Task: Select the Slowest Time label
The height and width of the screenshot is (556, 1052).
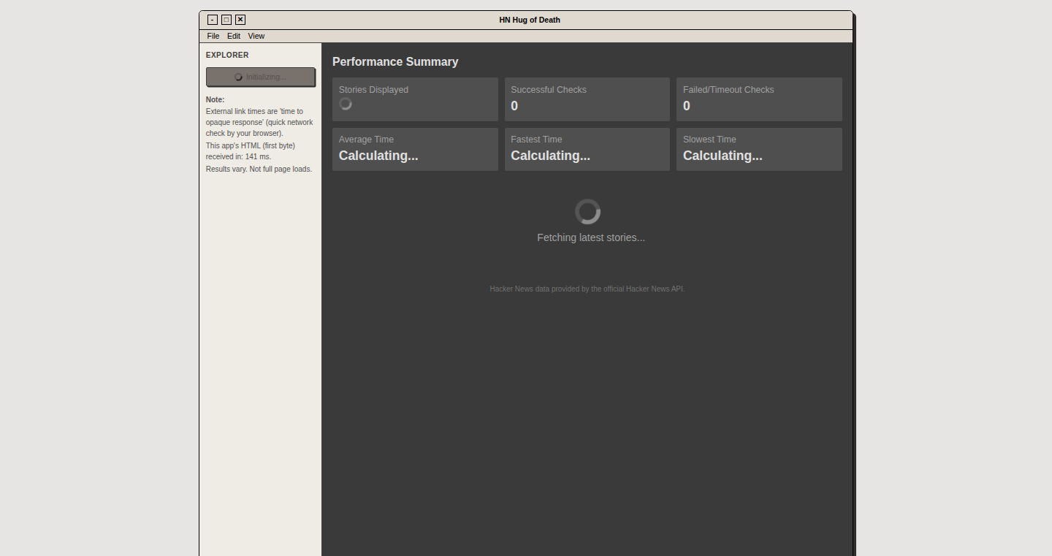Action: pyautogui.click(x=709, y=140)
